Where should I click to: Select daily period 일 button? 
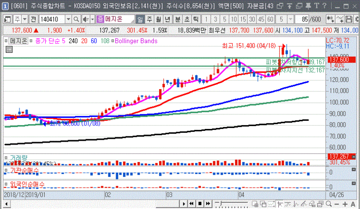point(140,19)
